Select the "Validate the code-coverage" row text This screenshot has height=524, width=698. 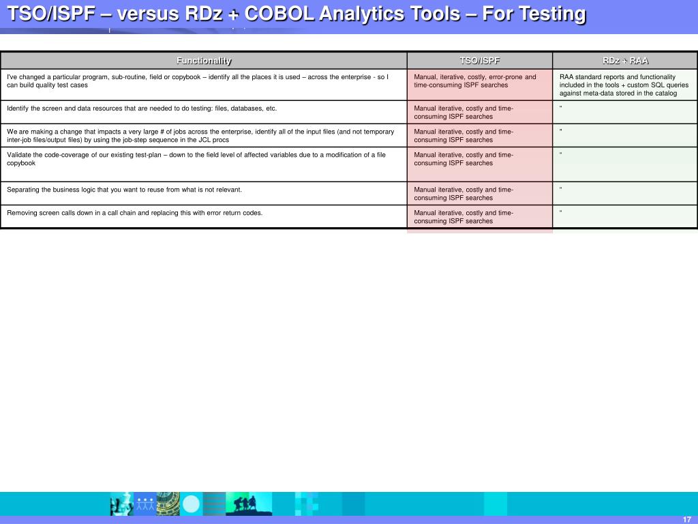click(196, 158)
